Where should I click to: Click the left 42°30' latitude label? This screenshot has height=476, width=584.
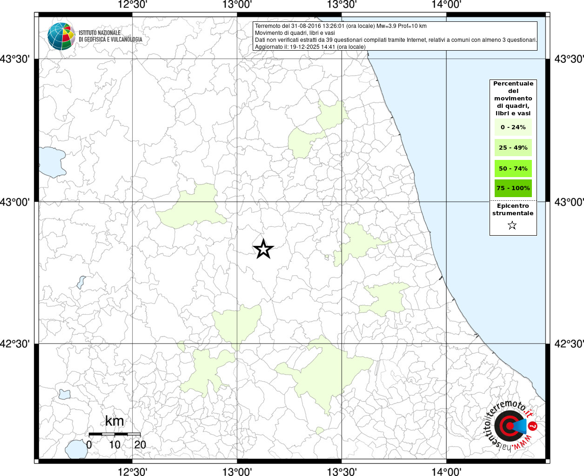pyautogui.click(x=15, y=344)
